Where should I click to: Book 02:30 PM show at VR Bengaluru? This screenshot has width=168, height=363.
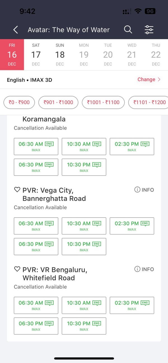tap(132, 305)
